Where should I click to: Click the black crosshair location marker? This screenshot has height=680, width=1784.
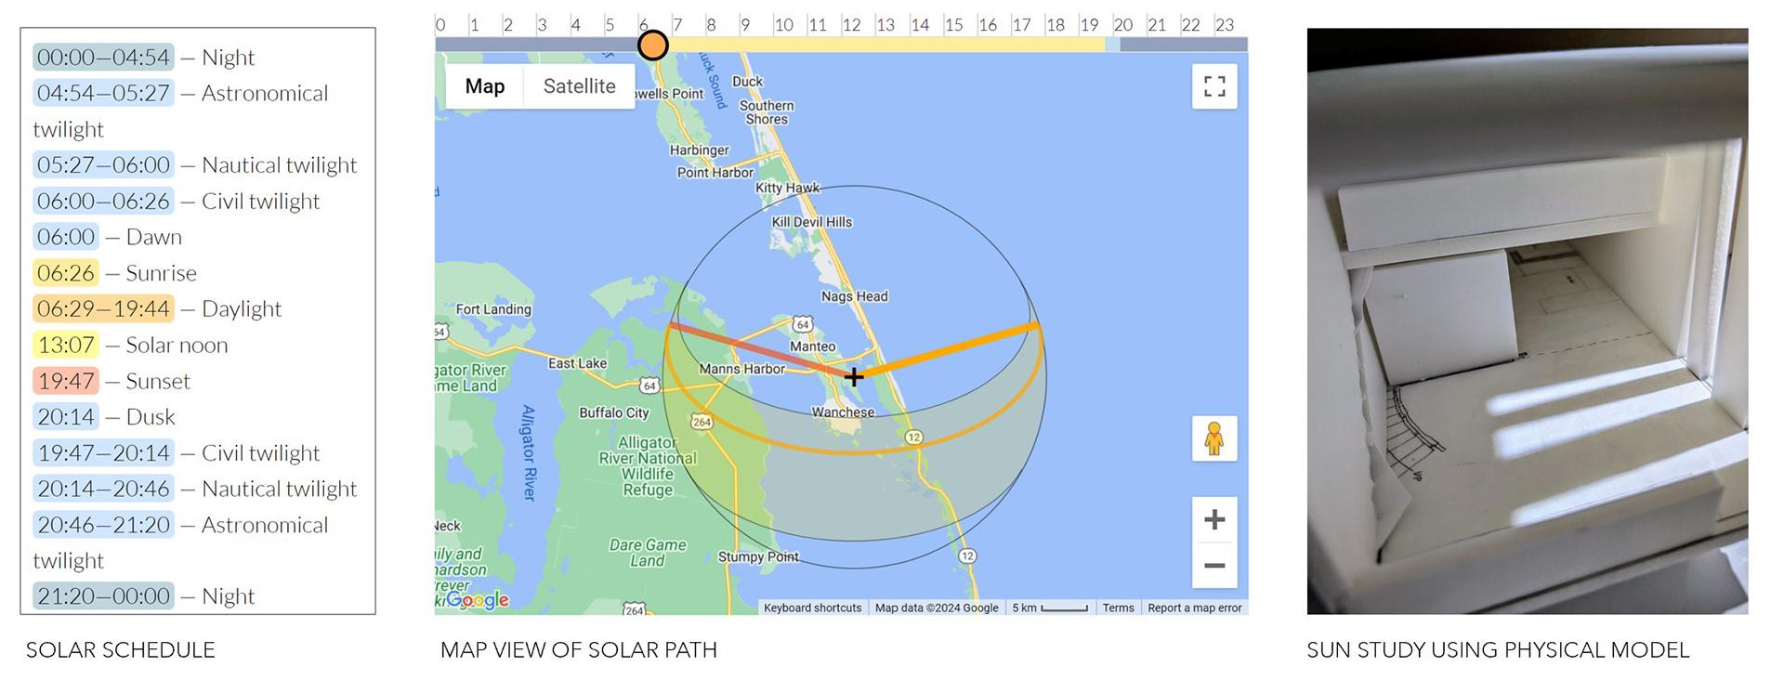854,376
